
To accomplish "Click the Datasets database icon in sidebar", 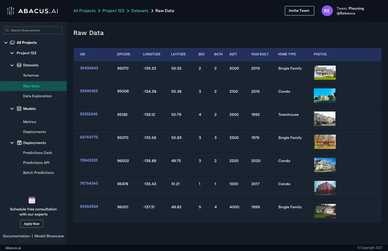I will point(19,65).
